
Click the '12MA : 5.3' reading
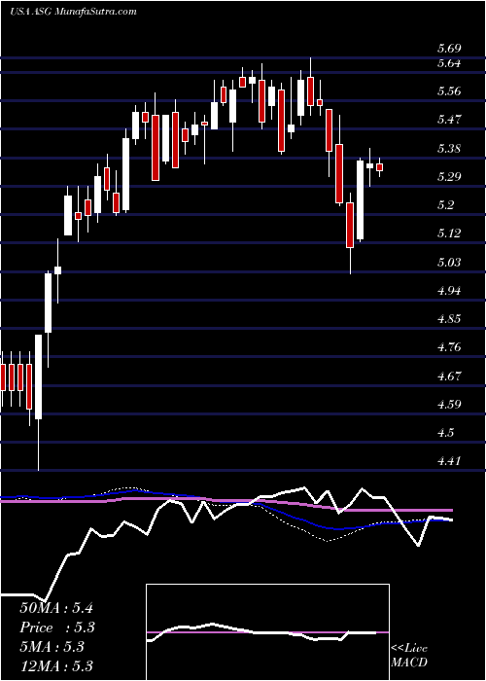click(56, 666)
